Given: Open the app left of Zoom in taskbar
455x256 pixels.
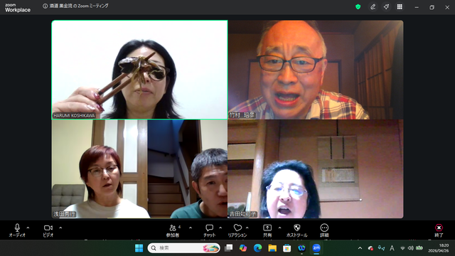Looking at the screenshot, I should coord(301,248).
